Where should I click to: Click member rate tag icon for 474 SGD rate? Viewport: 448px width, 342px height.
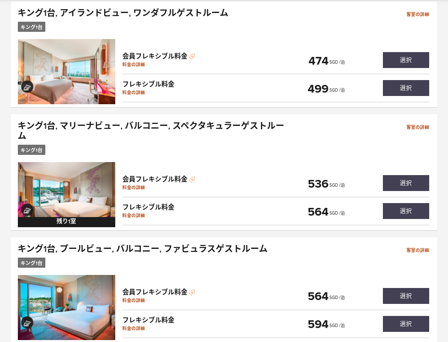(192, 56)
